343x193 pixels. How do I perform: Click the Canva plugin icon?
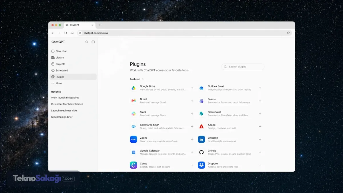click(x=133, y=165)
